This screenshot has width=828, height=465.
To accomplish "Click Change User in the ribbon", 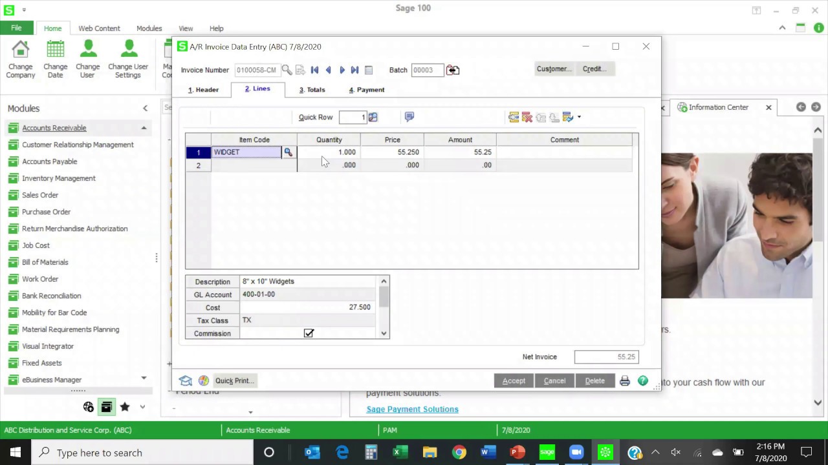I will 88,59.
